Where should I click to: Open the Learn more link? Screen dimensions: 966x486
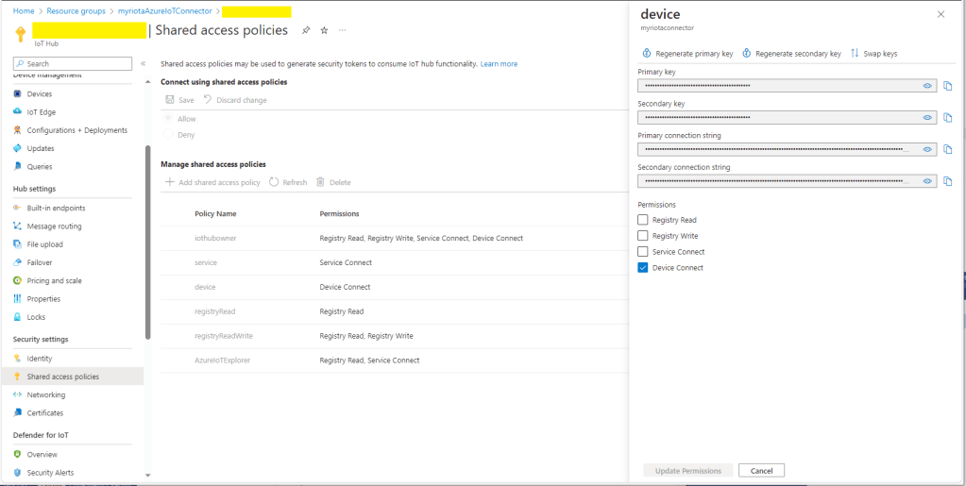point(499,64)
